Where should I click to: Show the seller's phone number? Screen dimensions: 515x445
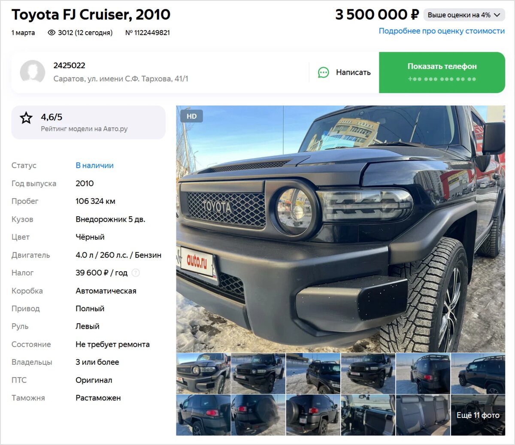[x=442, y=73]
